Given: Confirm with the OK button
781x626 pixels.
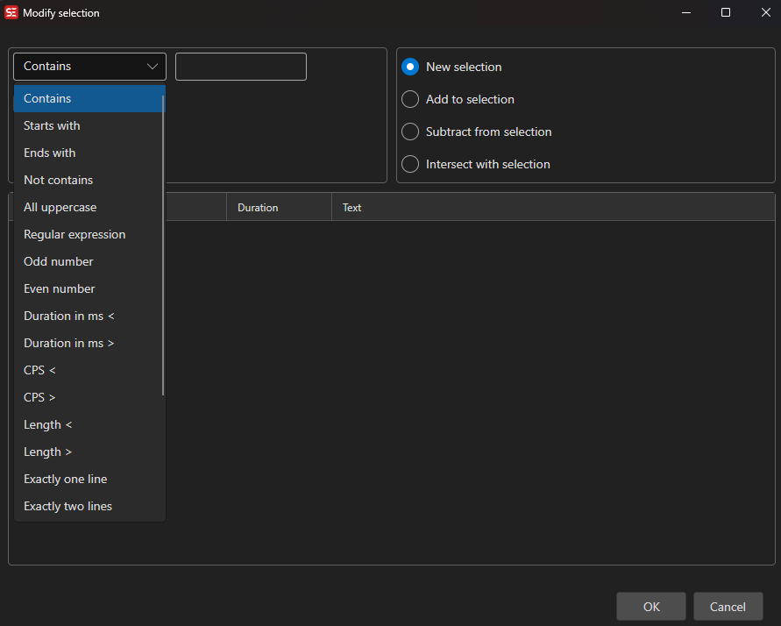Looking at the screenshot, I should click(650, 606).
